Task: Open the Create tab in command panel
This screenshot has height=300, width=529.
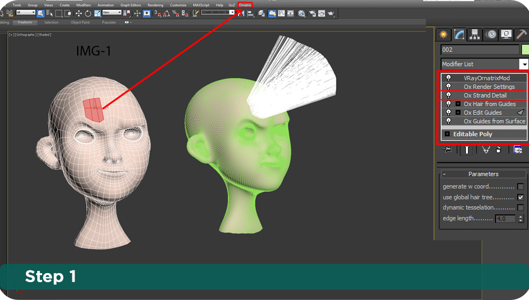Action: click(443, 34)
